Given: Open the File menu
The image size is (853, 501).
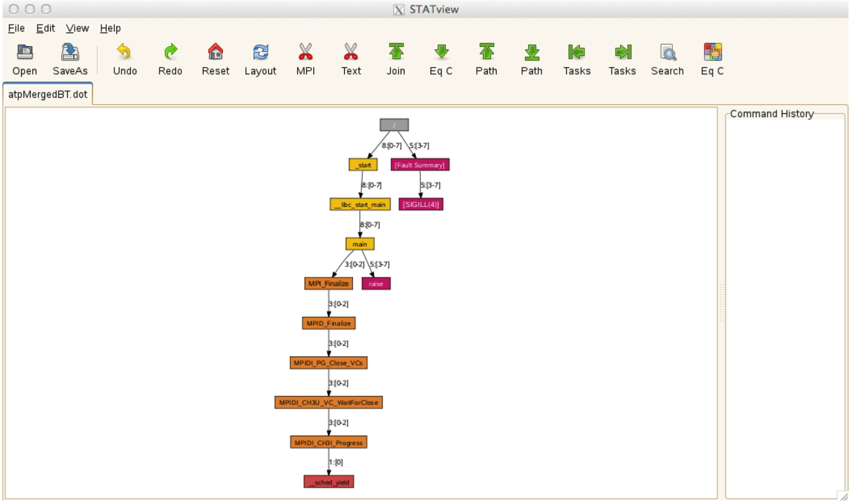Looking at the screenshot, I should click(x=16, y=28).
